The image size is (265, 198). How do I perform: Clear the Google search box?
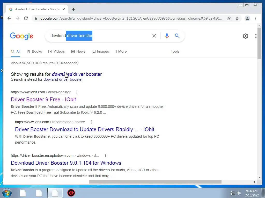pyautogui.click(x=154, y=36)
